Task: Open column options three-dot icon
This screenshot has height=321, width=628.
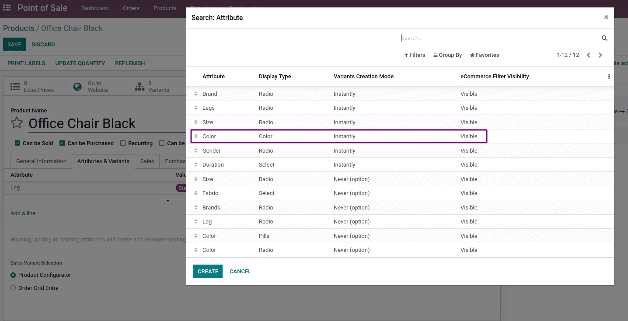Action: 609,77
